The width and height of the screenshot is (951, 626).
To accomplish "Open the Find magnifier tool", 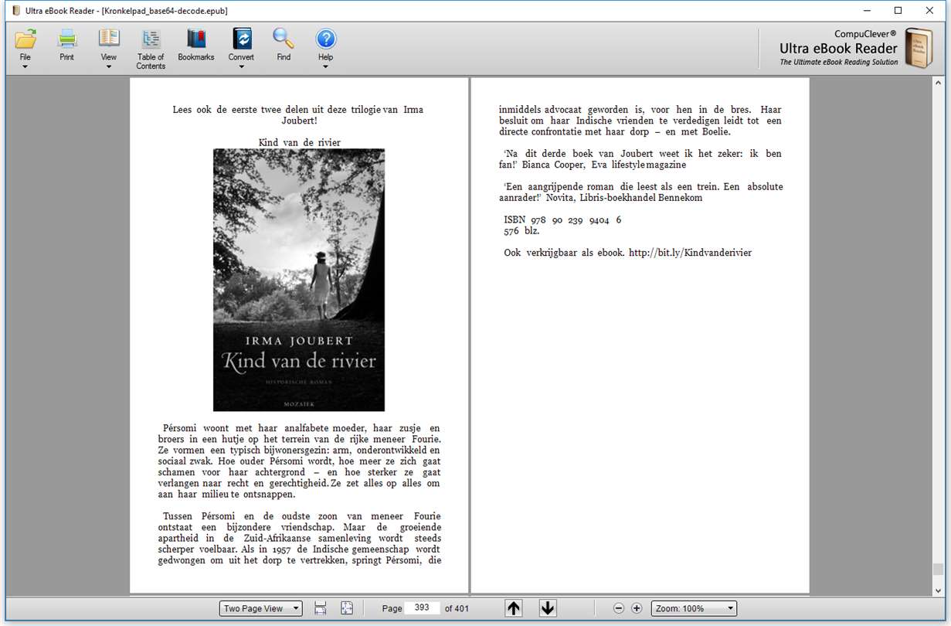I will point(284,39).
